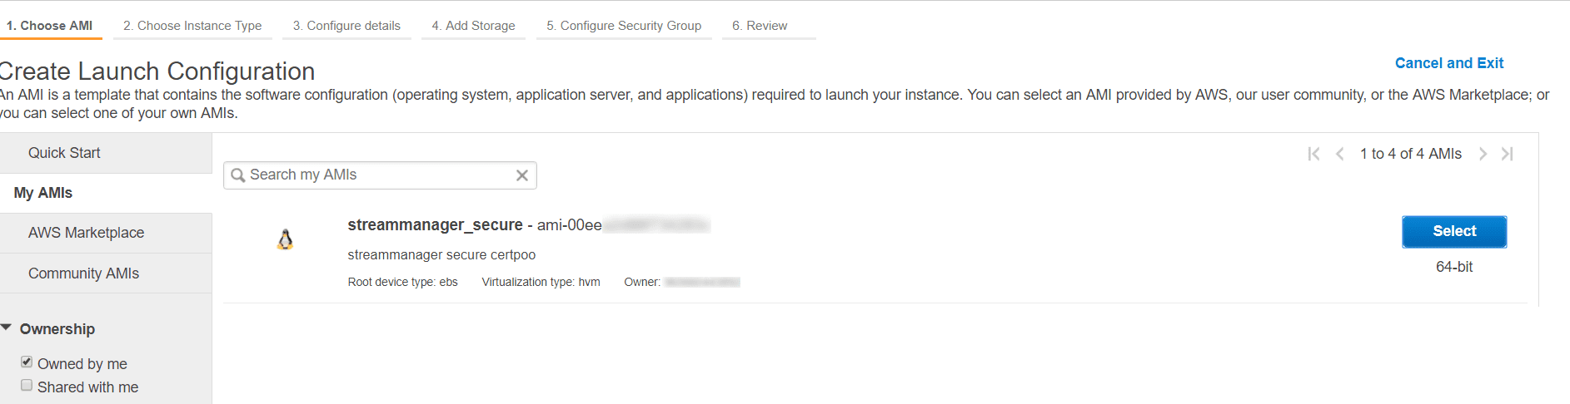
Task: Enable the Shared with me checkbox
Action: 27,385
